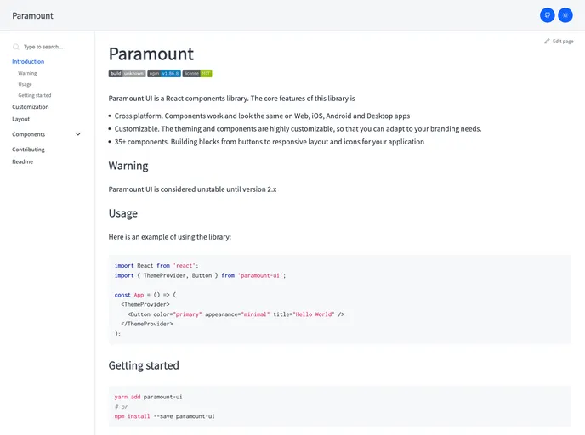Open Layout in the sidebar
Image resolution: width=585 pixels, height=435 pixels.
click(x=21, y=119)
